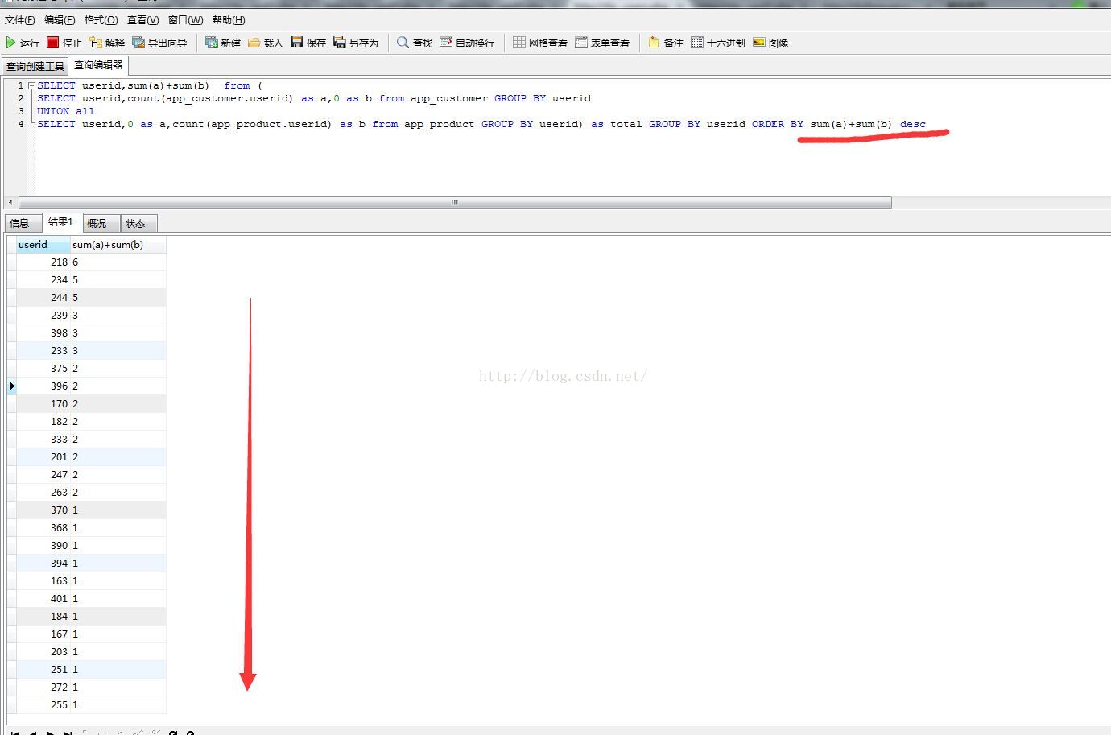1111x735 pixels.
Task: Select the userid cell 182
Action: [x=43, y=422]
